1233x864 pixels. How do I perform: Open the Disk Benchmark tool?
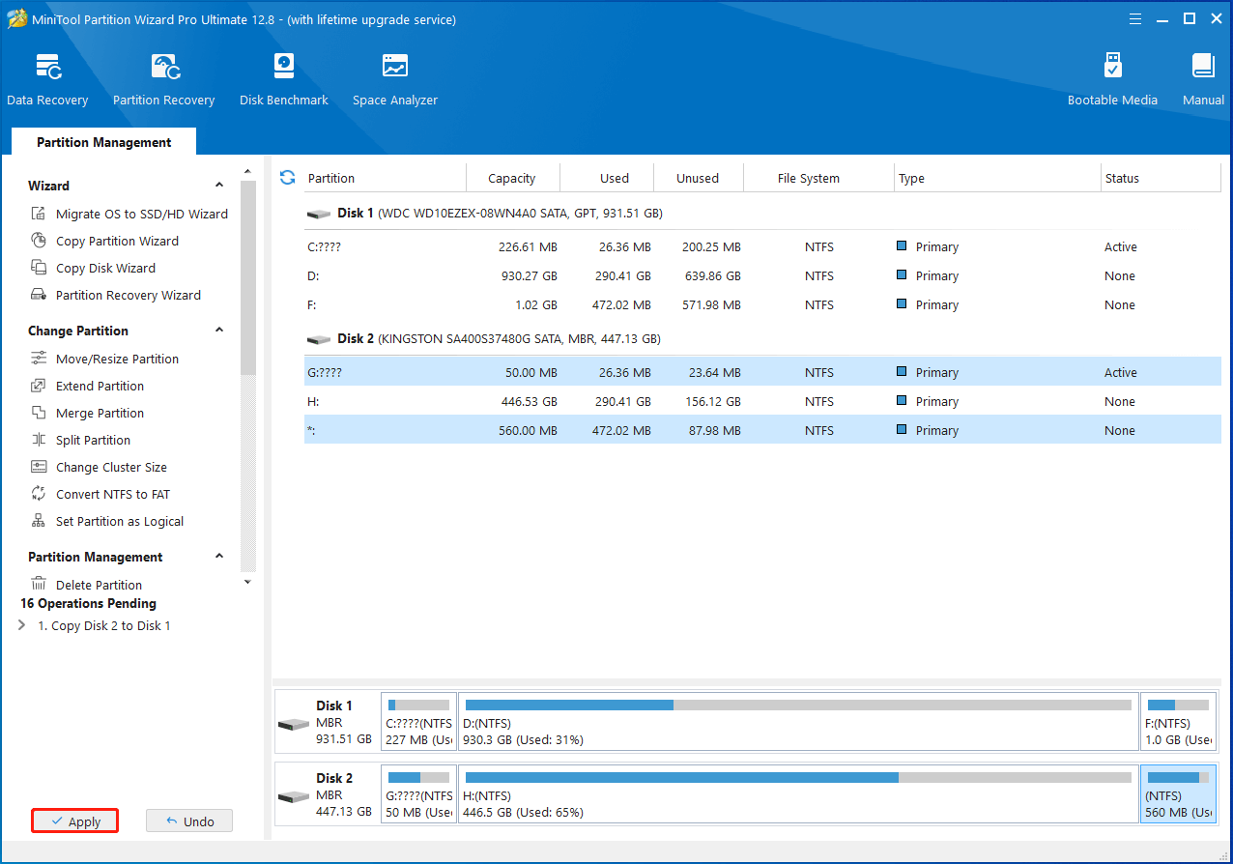coord(284,80)
